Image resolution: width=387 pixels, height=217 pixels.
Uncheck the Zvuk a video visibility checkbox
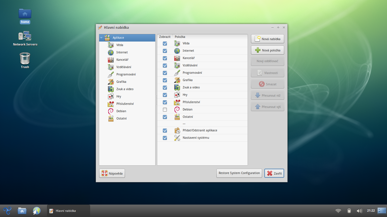165,88
